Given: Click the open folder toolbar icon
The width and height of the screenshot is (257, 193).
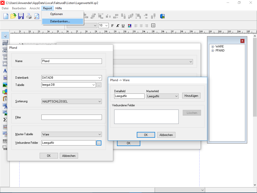Looking at the screenshot, I should (13, 16).
